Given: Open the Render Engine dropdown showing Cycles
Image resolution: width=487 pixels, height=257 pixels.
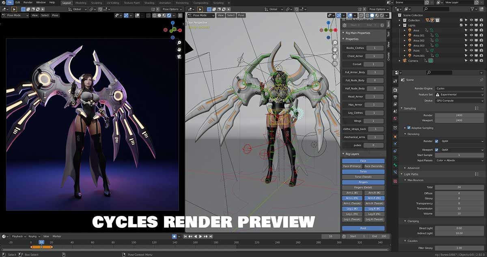Looking at the screenshot, I should click(459, 88).
